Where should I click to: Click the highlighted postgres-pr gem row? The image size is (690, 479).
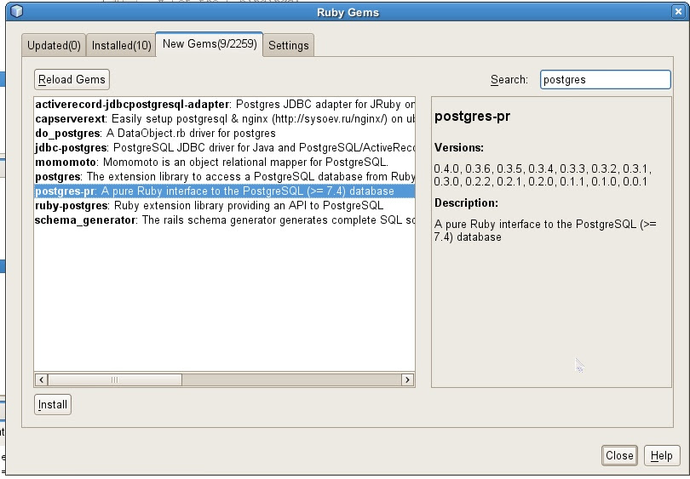pos(224,191)
